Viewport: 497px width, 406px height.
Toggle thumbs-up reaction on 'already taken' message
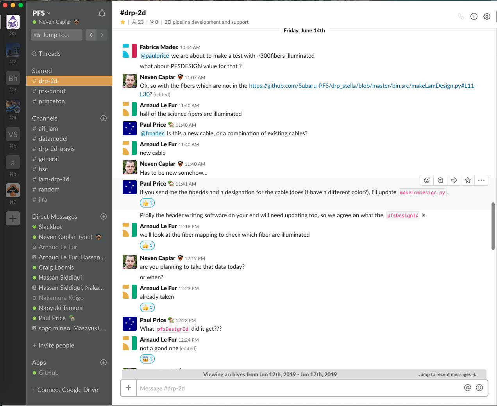tap(147, 307)
